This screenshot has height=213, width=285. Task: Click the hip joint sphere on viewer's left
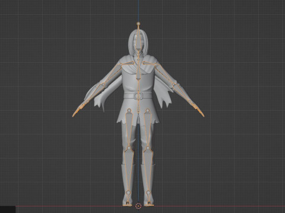[129, 111]
